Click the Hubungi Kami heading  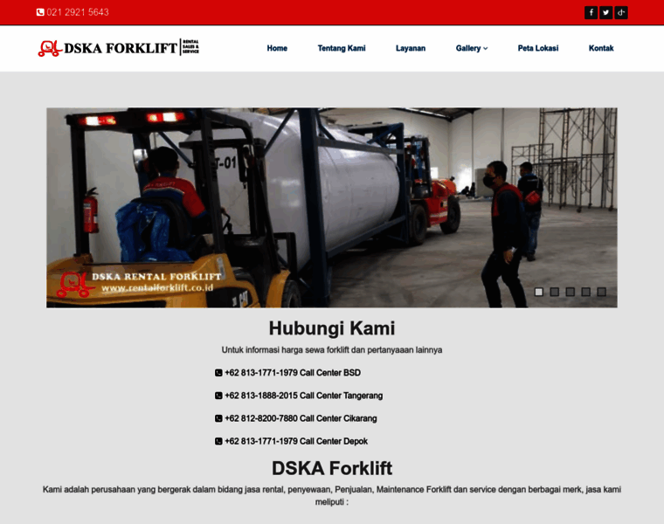[x=332, y=328]
